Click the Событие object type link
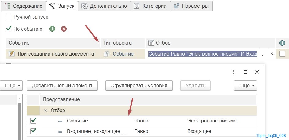The image size is (289, 140). pos(123,54)
